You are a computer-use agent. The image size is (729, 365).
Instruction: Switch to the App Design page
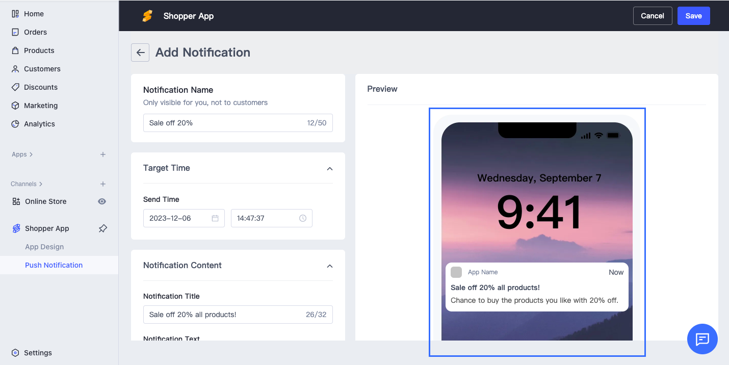pyautogui.click(x=44, y=246)
